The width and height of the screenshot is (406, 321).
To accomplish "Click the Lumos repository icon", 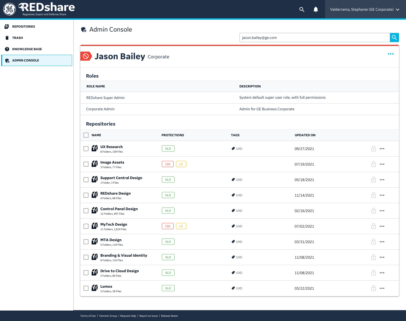I will (x=95, y=288).
